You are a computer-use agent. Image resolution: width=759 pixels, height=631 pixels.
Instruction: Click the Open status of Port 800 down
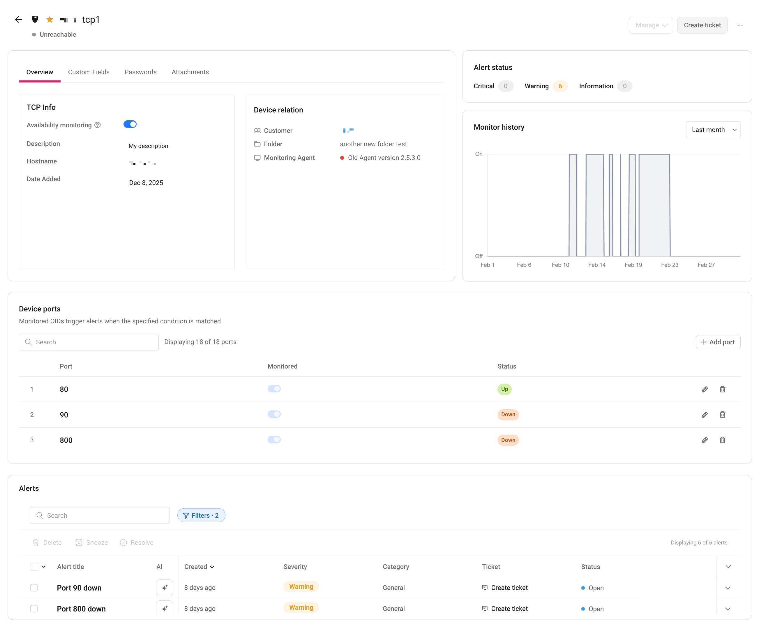[x=592, y=609]
